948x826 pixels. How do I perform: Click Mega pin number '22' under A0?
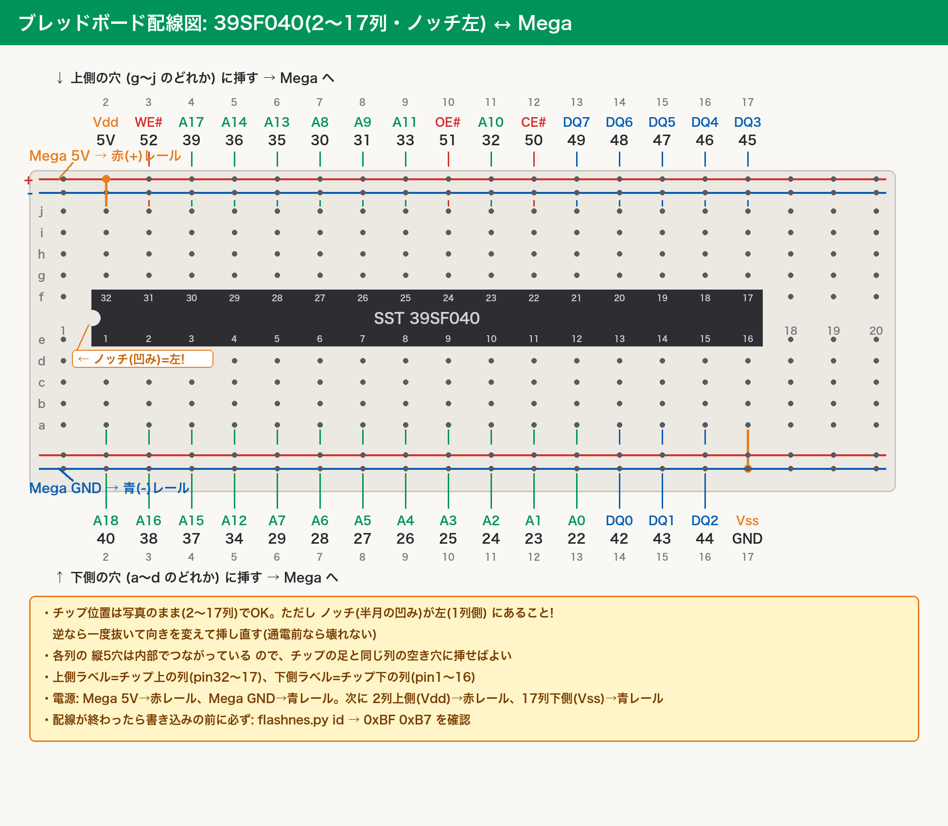[x=576, y=539]
